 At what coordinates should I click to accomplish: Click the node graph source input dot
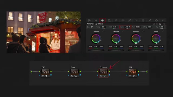click(x=31, y=72)
